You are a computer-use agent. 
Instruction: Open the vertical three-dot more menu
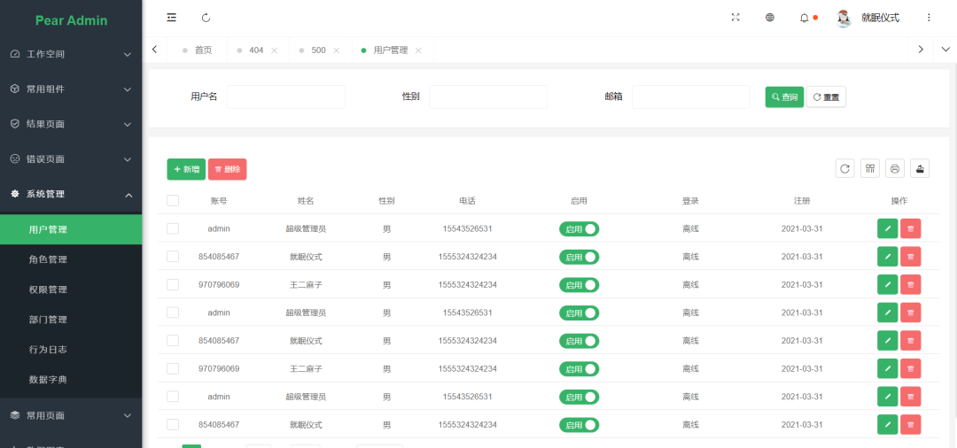pyautogui.click(x=929, y=18)
